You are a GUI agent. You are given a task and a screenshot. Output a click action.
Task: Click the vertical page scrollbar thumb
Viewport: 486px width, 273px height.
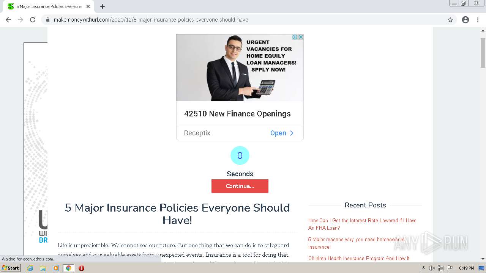click(483, 53)
